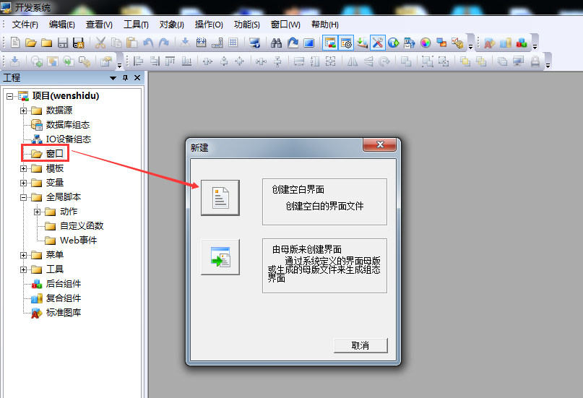Open the 文件(F) menu
The width and height of the screenshot is (583, 398).
pyautogui.click(x=25, y=25)
